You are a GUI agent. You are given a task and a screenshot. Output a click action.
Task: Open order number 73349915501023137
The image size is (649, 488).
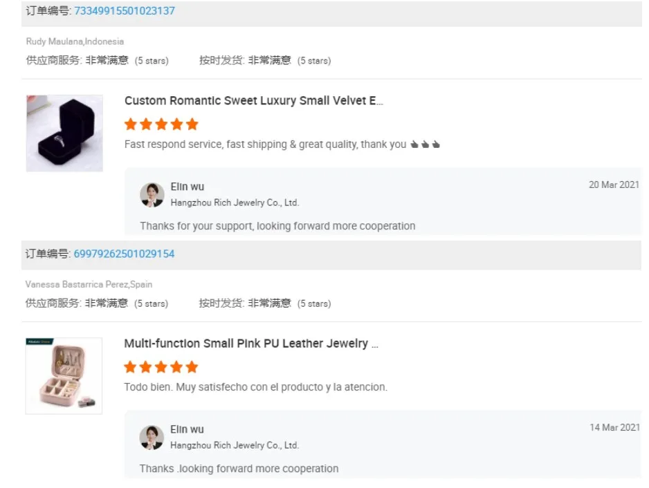point(125,11)
